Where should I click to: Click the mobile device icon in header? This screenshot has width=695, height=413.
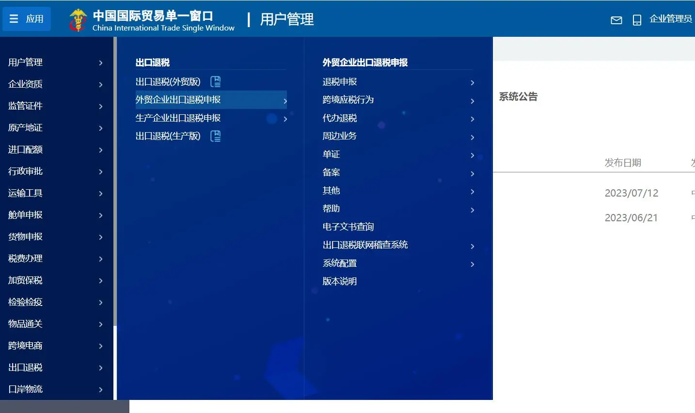click(x=636, y=20)
